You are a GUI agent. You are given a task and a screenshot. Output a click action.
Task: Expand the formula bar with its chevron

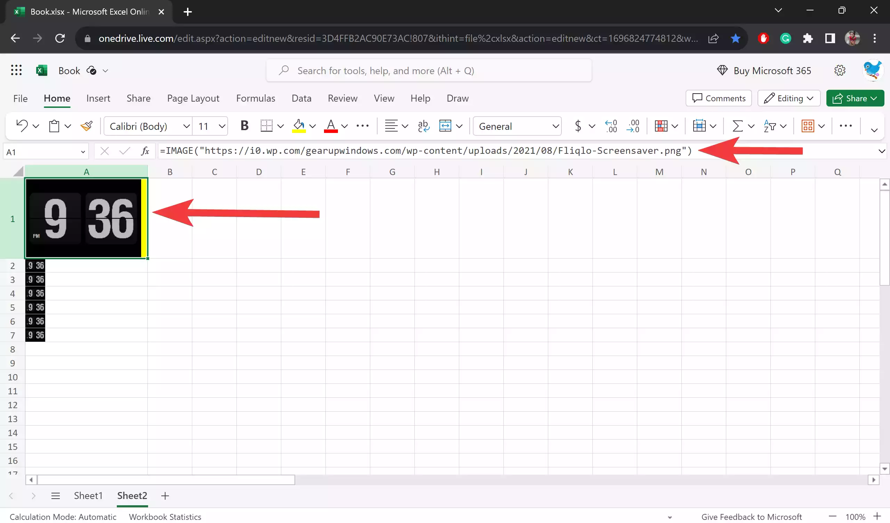tap(882, 151)
